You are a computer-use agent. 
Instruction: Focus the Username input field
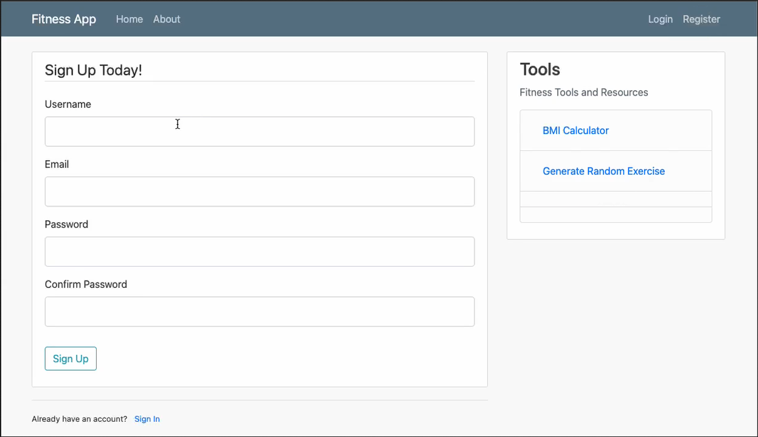click(x=259, y=131)
